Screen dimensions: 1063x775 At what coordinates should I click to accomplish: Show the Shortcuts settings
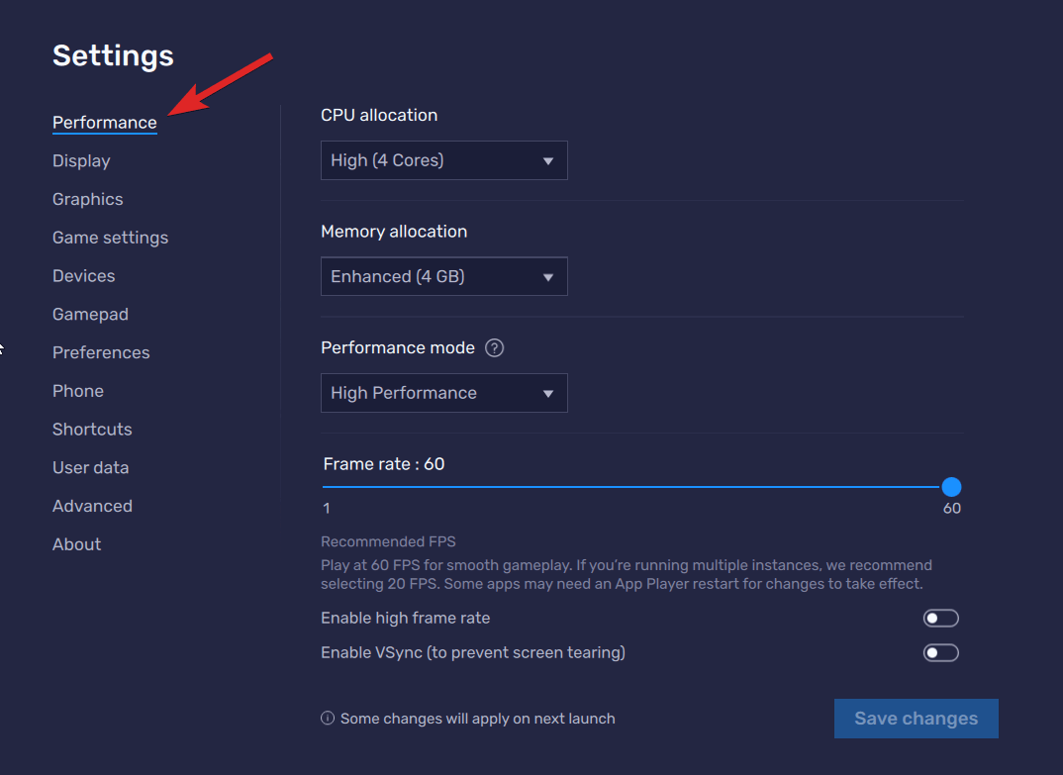pos(92,430)
